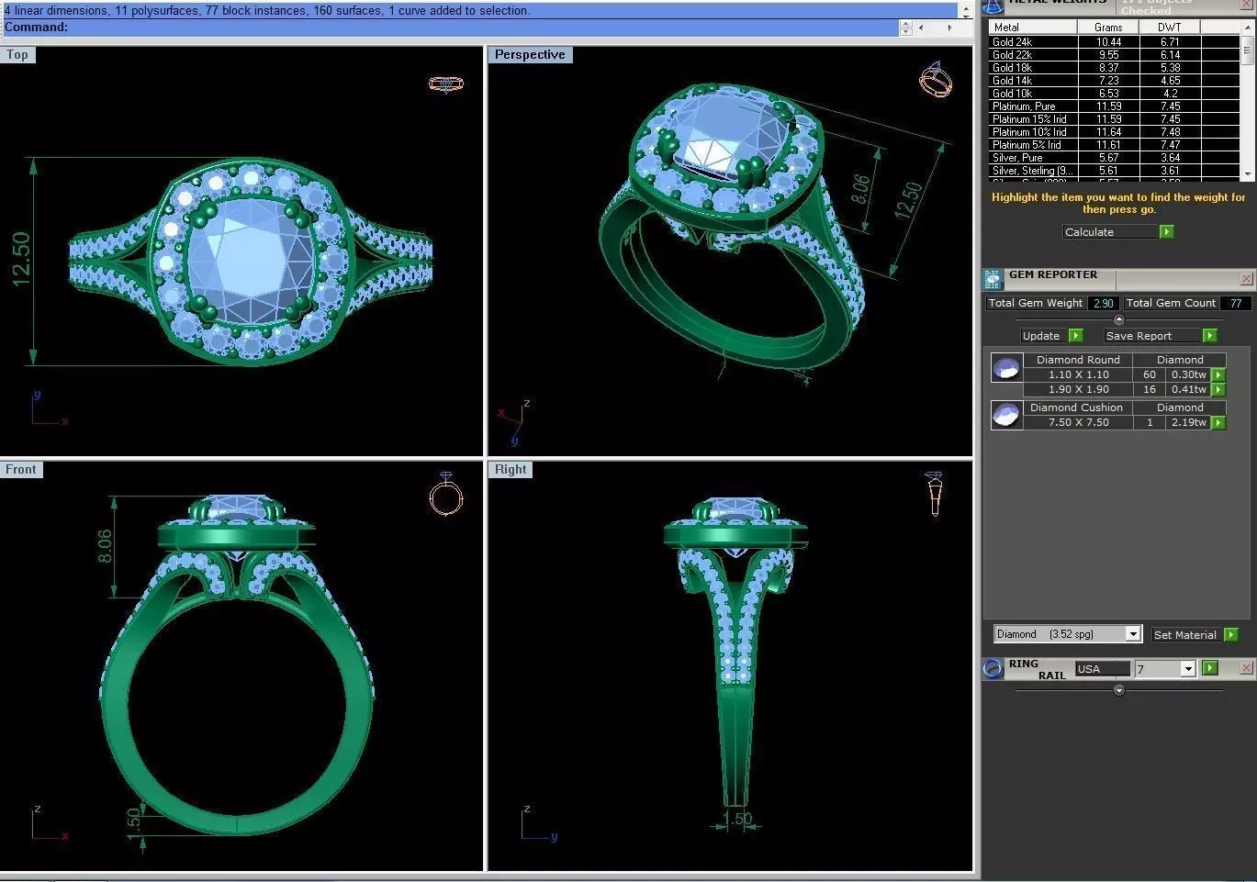Image resolution: width=1257 pixels, height=882 pixels.
Task: Click command line left scroll arrow
Action: 922,28
